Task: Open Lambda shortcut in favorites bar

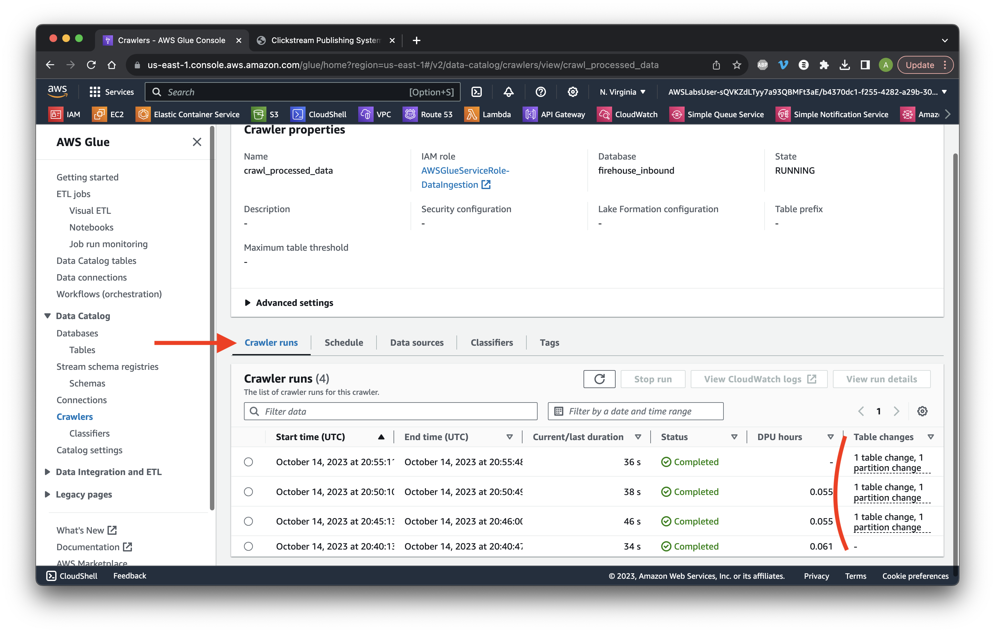Action: coord(488,115)
